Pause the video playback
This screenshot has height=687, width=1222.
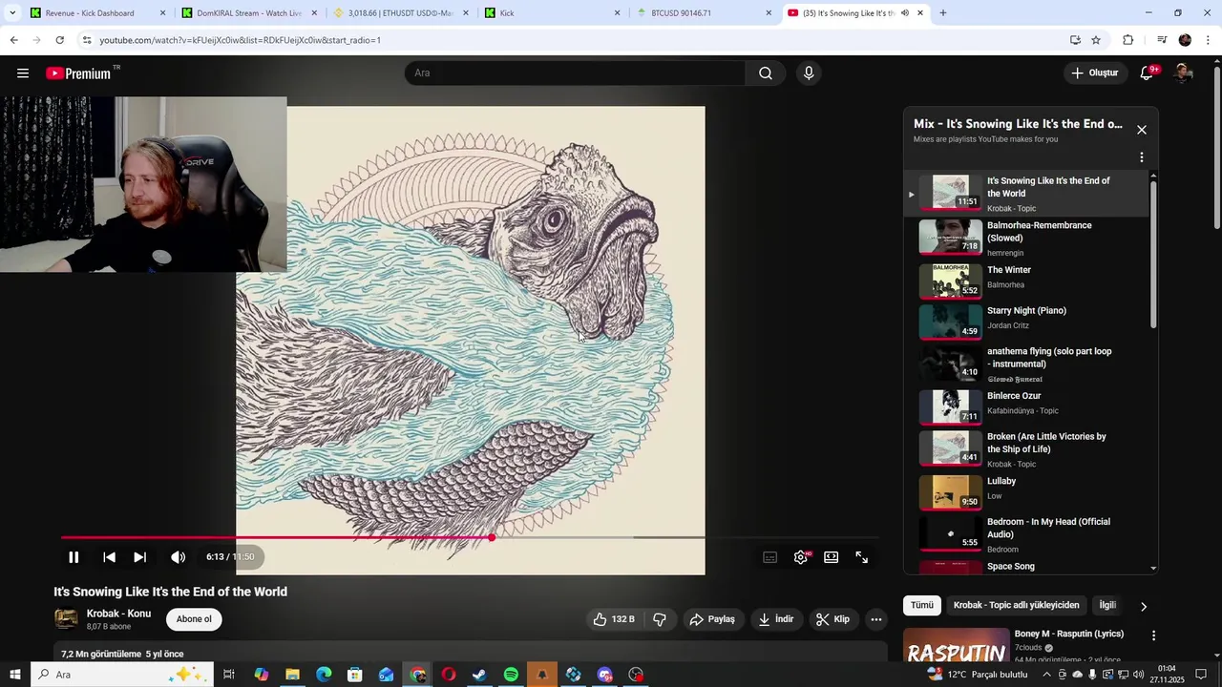(74, 557)
